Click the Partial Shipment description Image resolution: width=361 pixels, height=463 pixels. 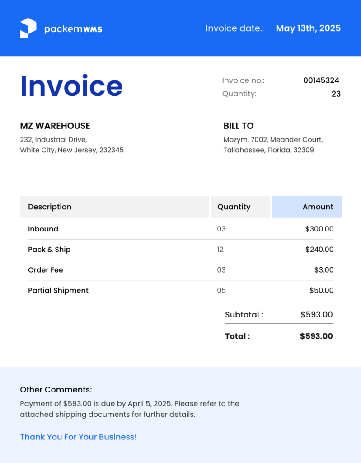tap(58, 290)
